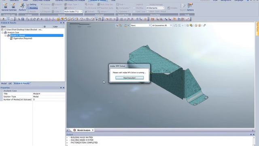
Task: Select the Analysis & Results panel tab
Action: [x=21, y=84]
